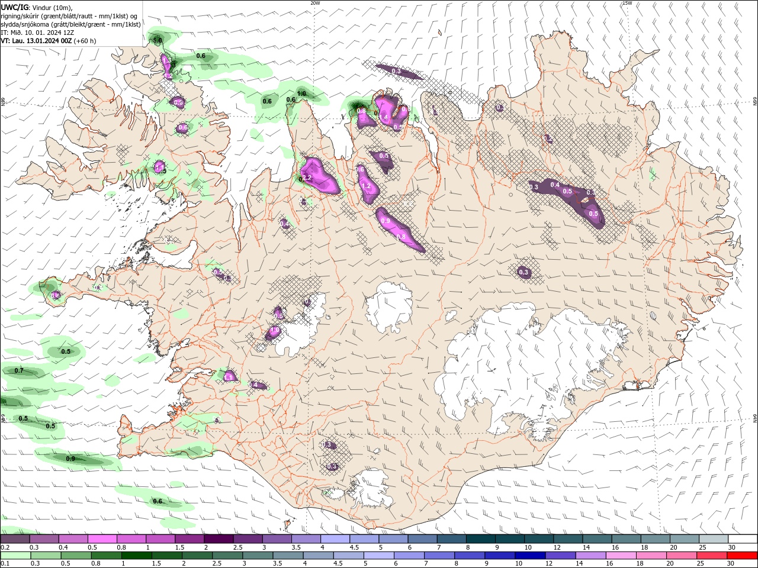Click the '1.1' snow value in southwest Iceland
Viewport: 758px width, 568px height.
(229, 376)
